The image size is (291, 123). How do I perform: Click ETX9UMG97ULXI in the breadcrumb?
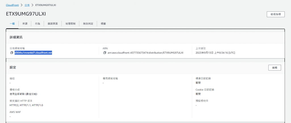point(46,5)
